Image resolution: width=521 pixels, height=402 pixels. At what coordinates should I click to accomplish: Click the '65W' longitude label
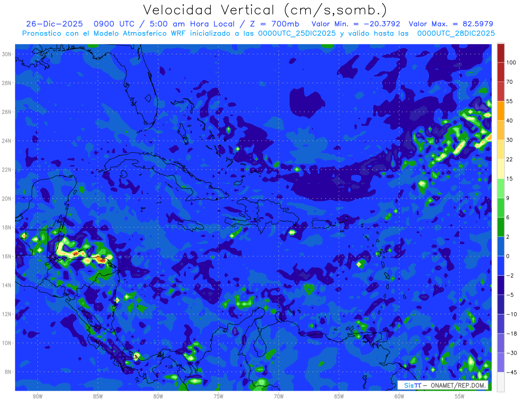pos(339,396)
